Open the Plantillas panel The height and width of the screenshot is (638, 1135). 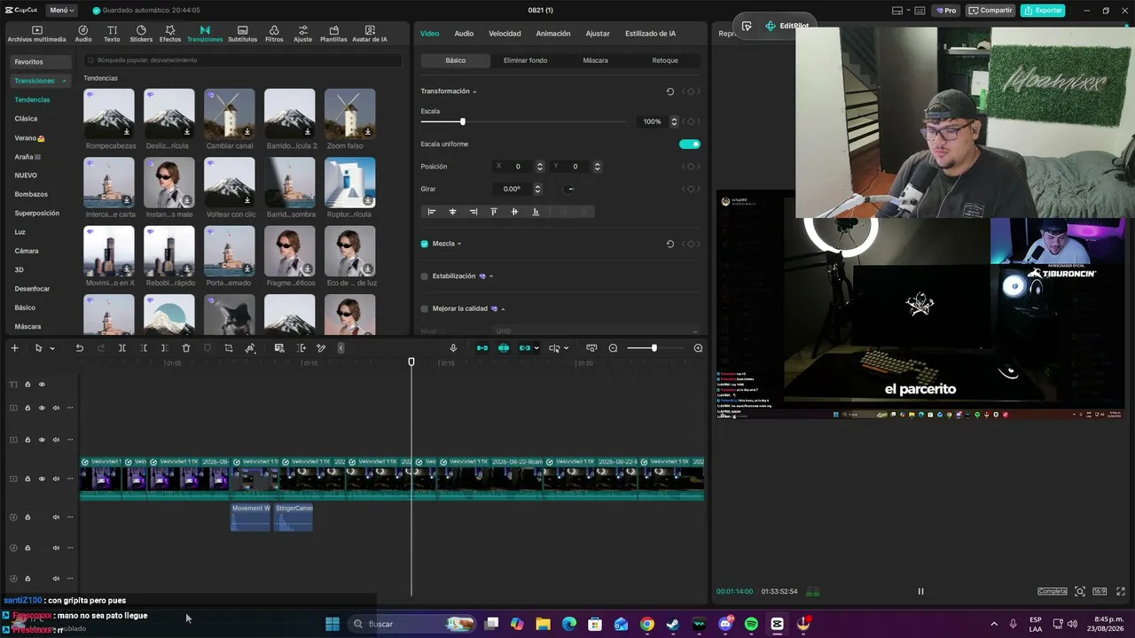333,34
